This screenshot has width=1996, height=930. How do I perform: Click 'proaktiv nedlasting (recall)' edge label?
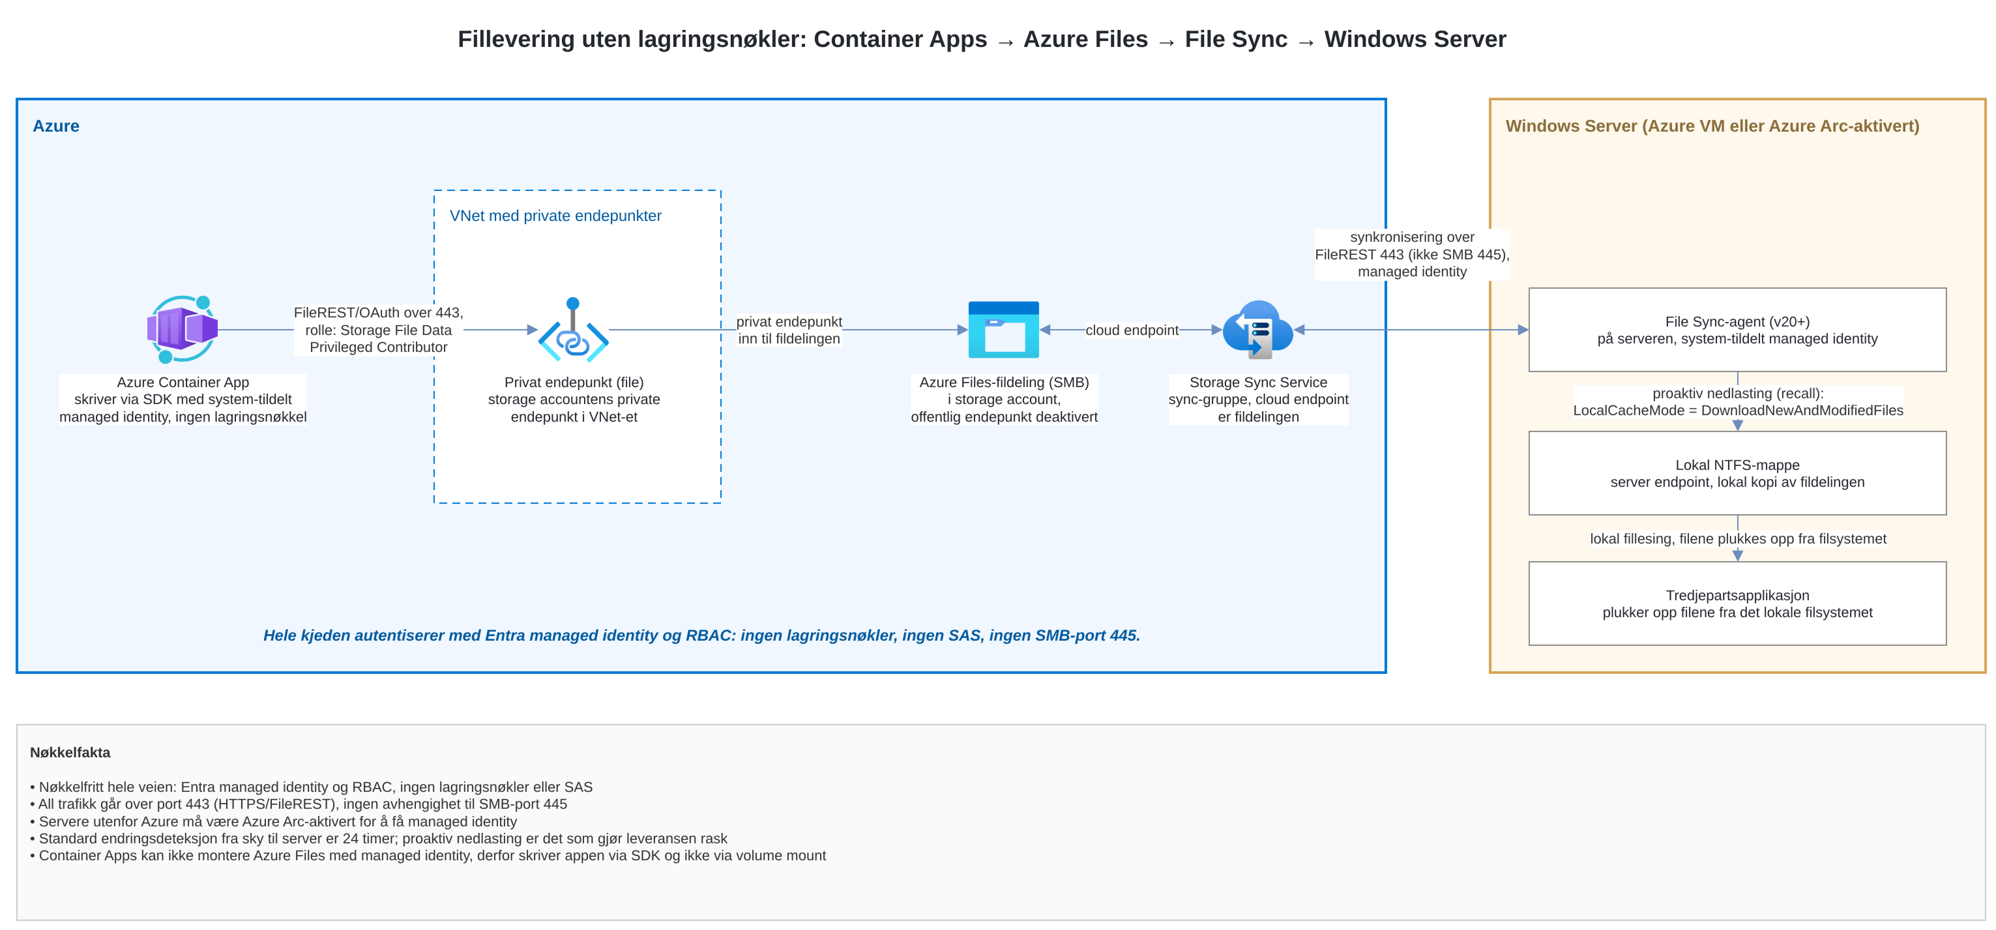(x=1738, y=402)
